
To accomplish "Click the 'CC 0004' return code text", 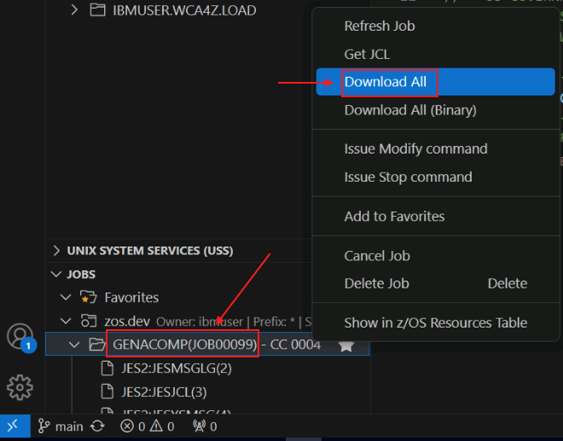I will [295, 345].
